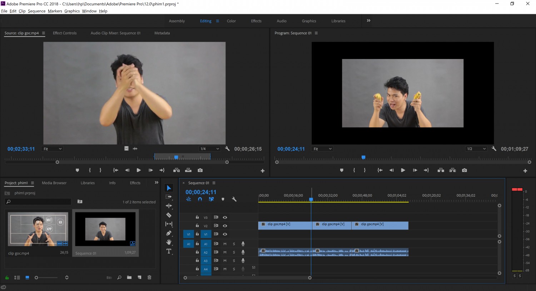Select the Hand tool
This screenshot has height=291, width=536.
pos(169,242)
